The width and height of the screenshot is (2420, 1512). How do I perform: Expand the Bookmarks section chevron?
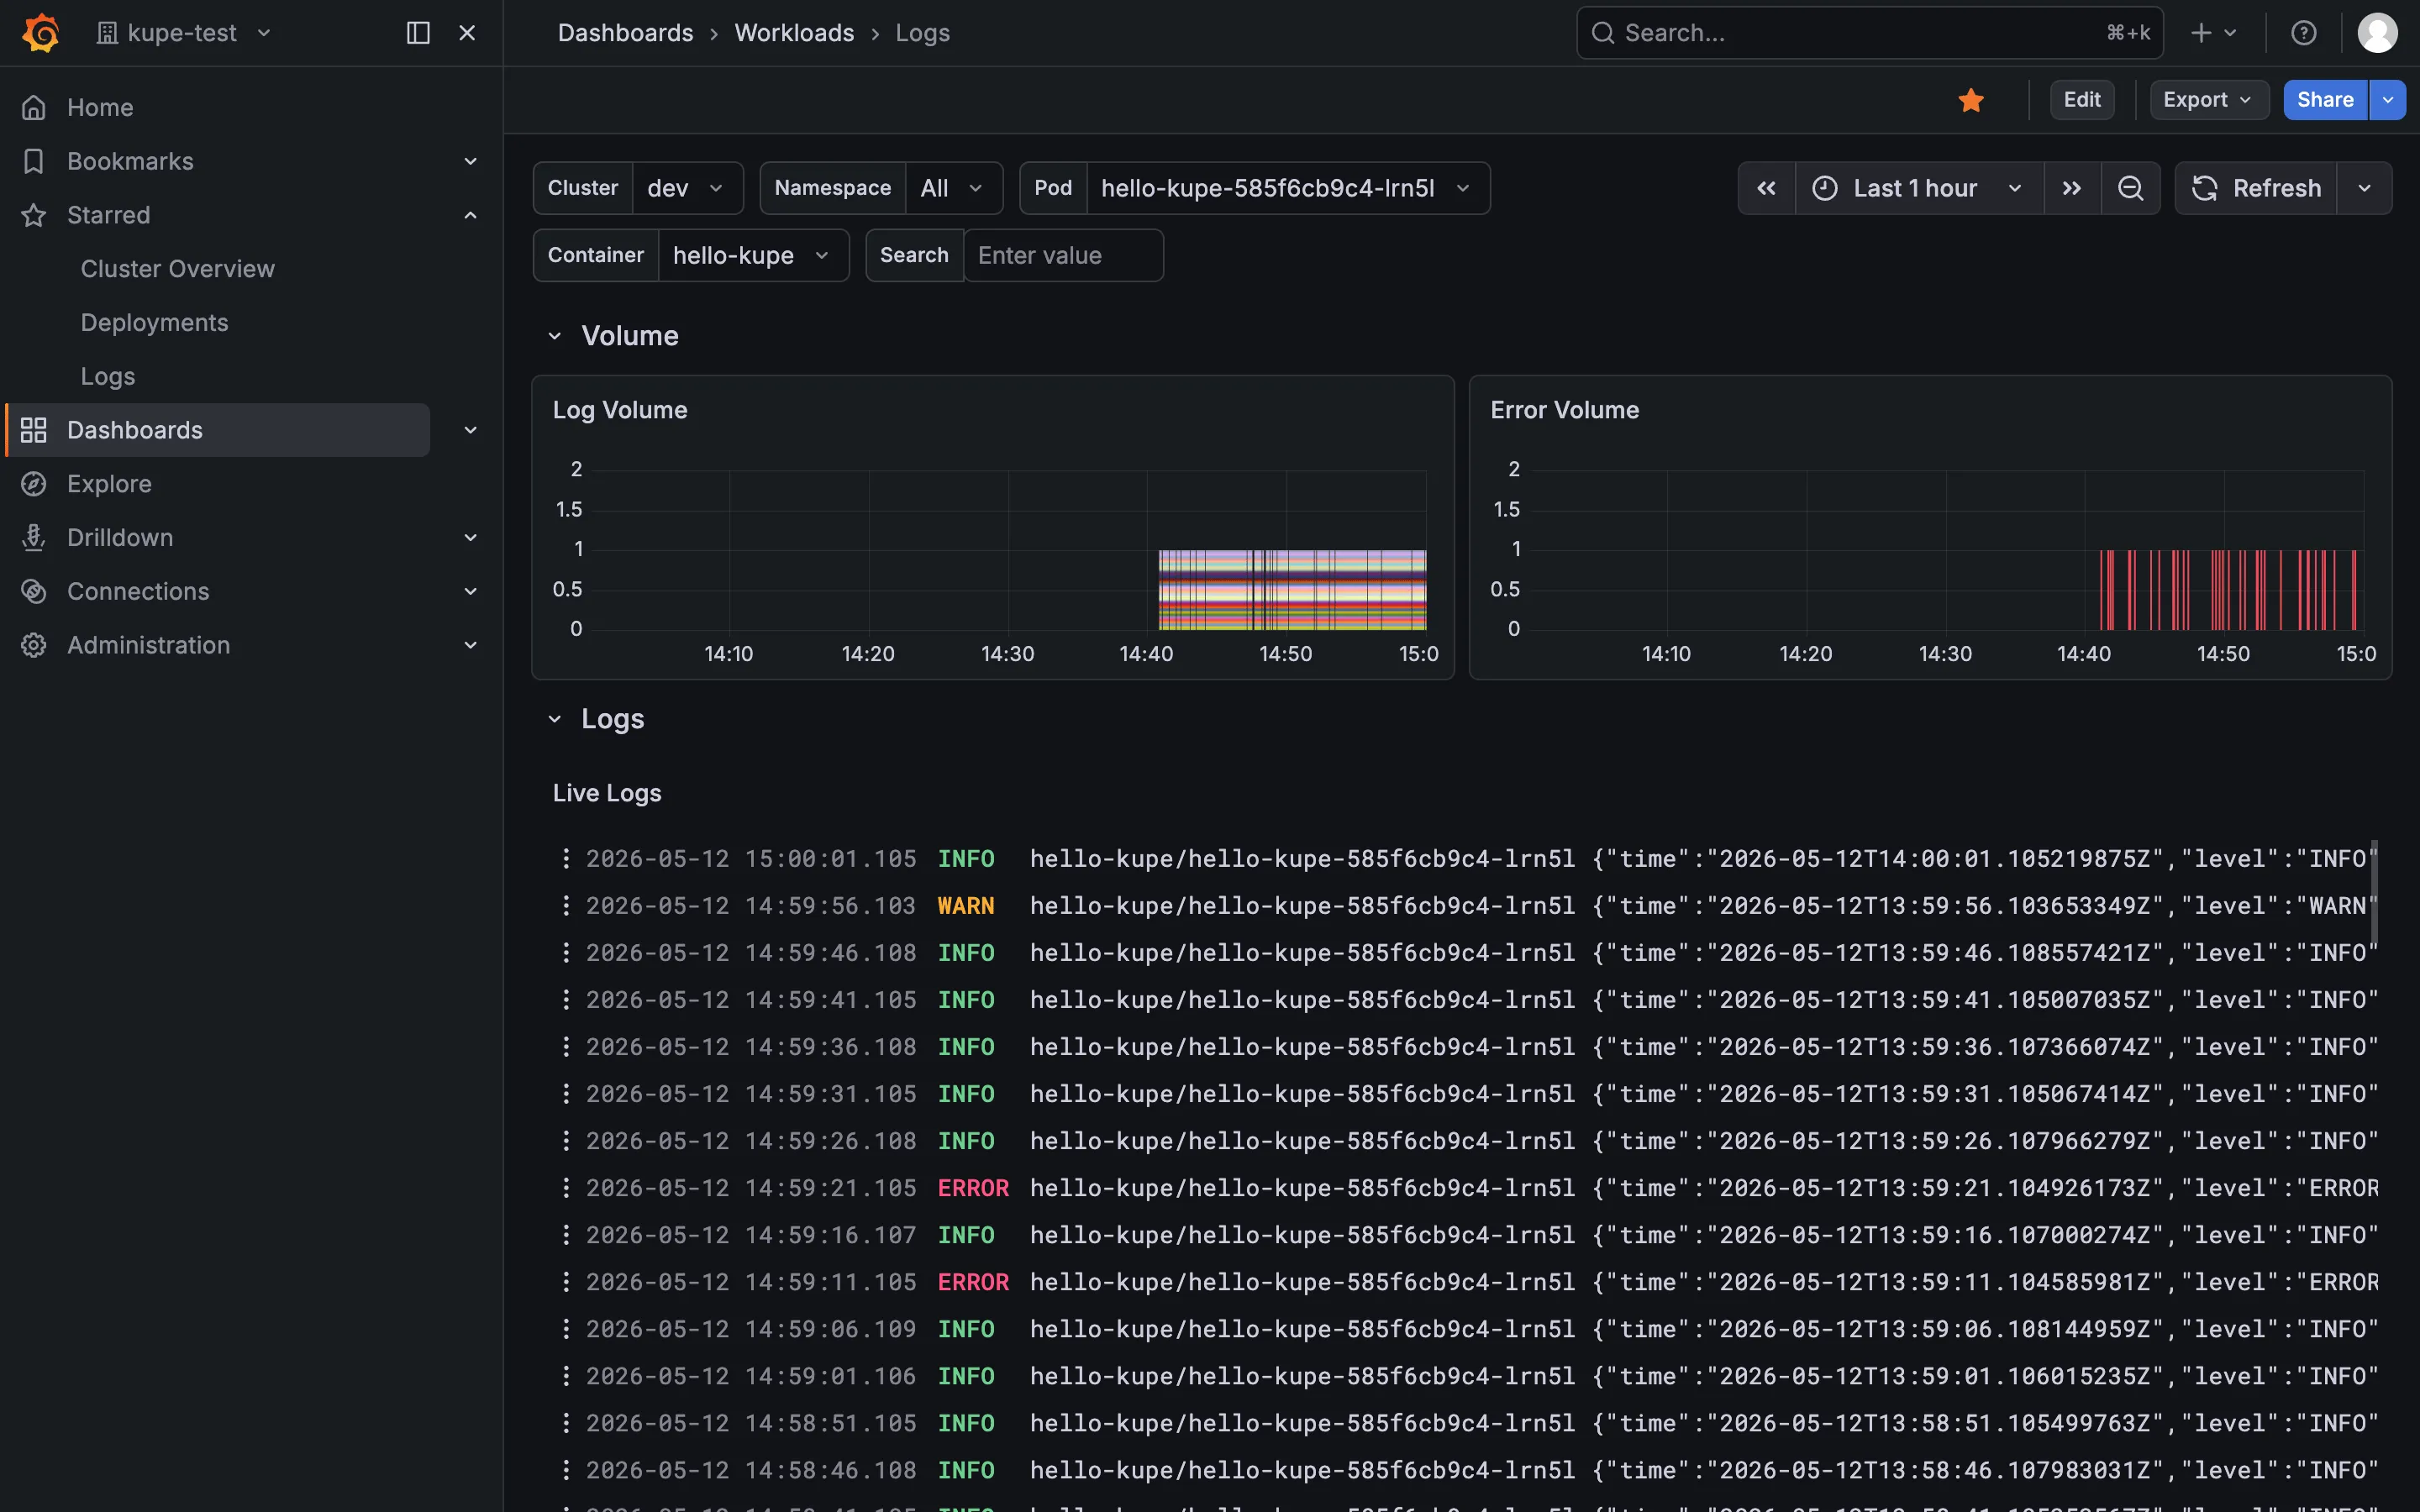click(x=470, y=161)
